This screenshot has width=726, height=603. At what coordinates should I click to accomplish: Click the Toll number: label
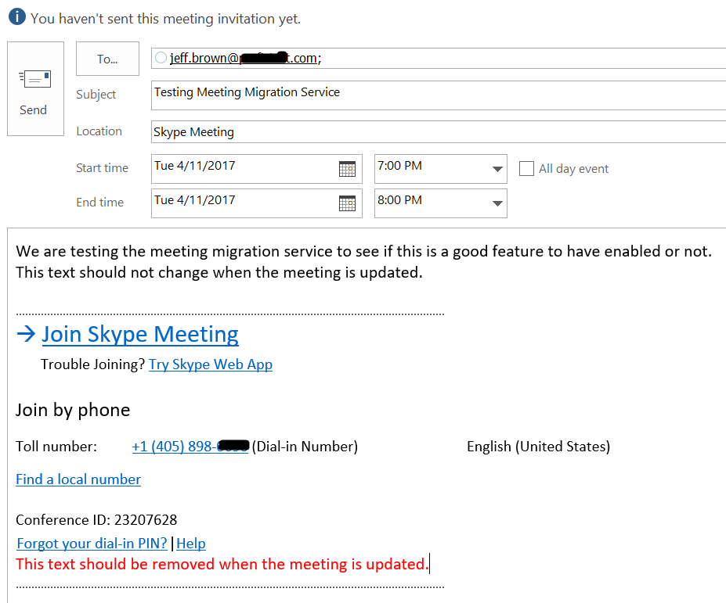click(x=56, y=447)
